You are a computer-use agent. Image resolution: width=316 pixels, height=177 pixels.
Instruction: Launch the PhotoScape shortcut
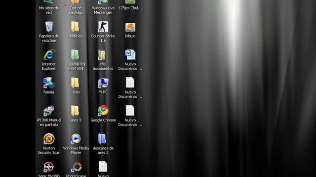pos(77,167)
